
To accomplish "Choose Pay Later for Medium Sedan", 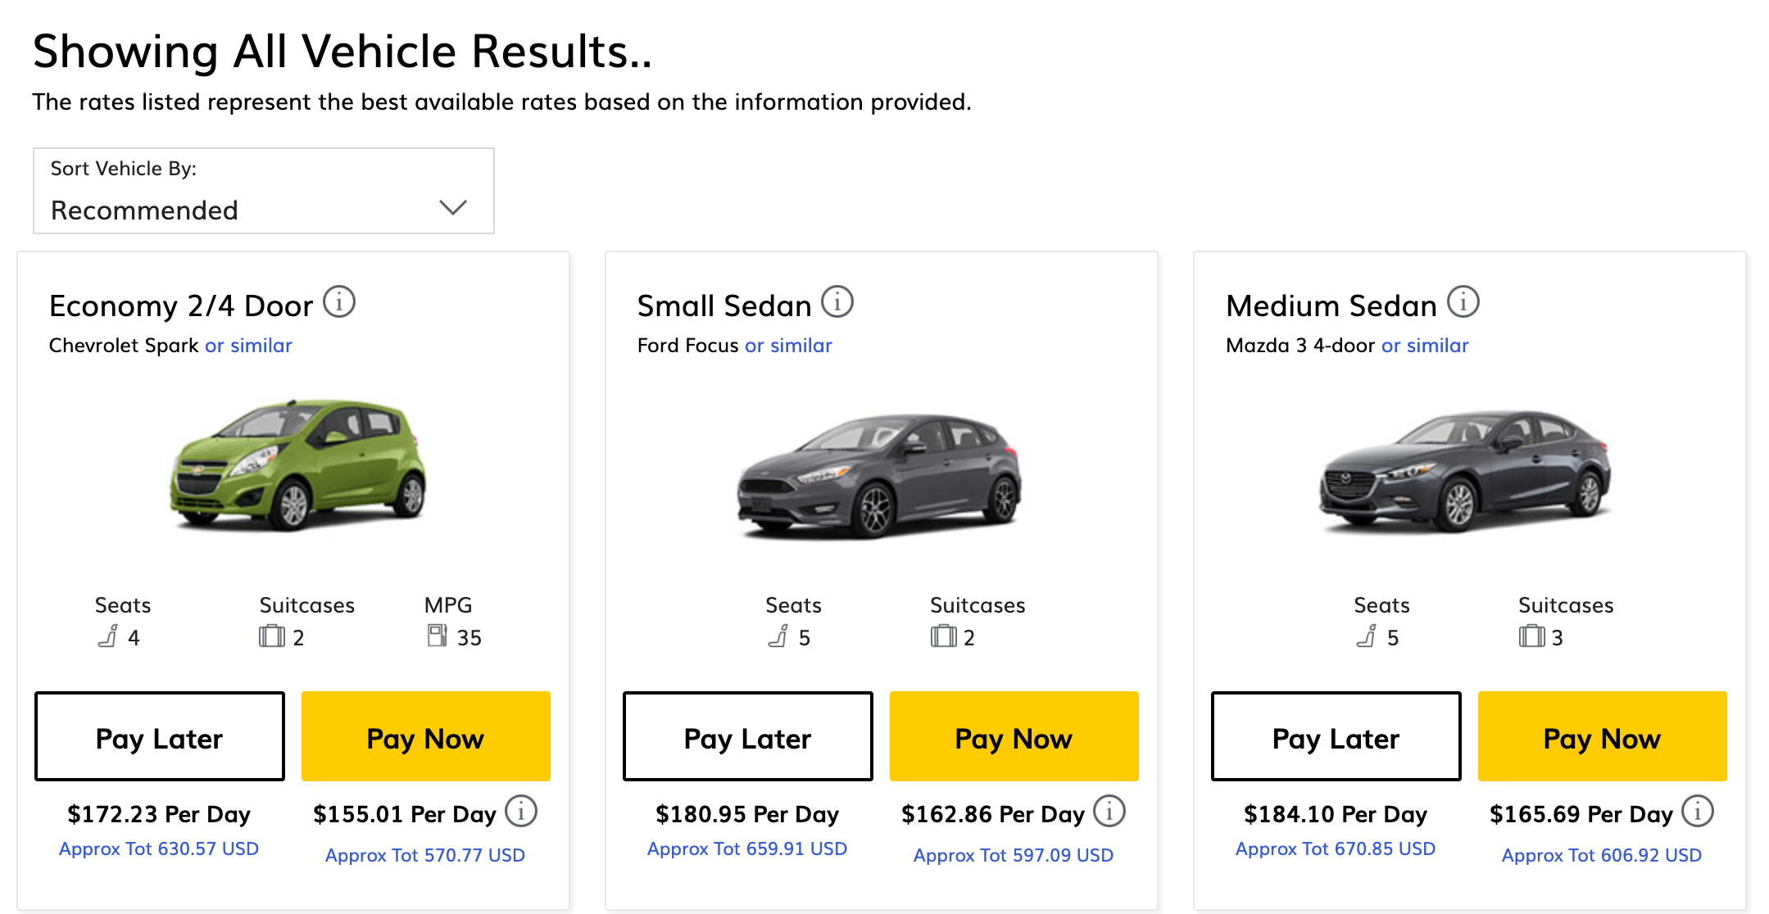I will click(x=1336, y=737).
